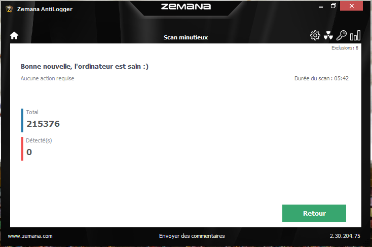372x247 pixels.
Task: Open the License key icon
Action: point(342,35)
